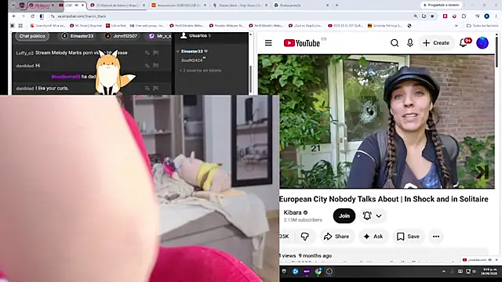
Task: Open a new browser tab plus button
Action: (336, 5)
